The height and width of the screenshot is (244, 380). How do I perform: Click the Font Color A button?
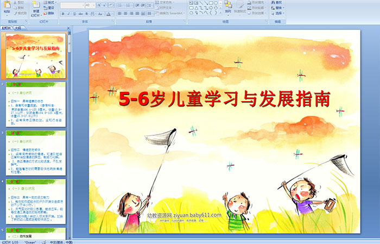point(109,14)
